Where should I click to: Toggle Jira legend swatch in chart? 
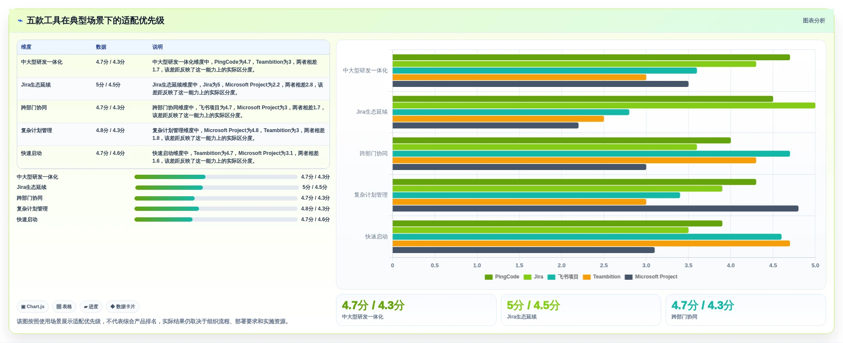tap(527, 277)
